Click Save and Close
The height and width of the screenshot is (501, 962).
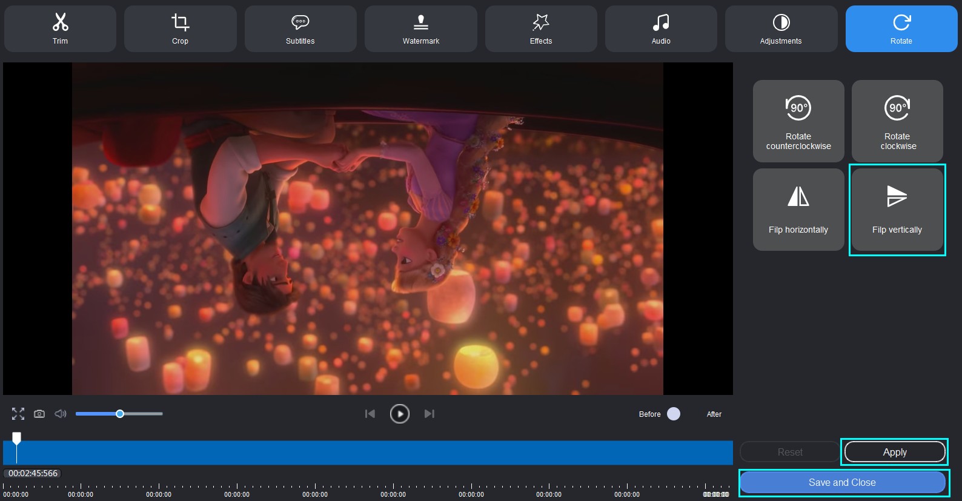[842, 482]
